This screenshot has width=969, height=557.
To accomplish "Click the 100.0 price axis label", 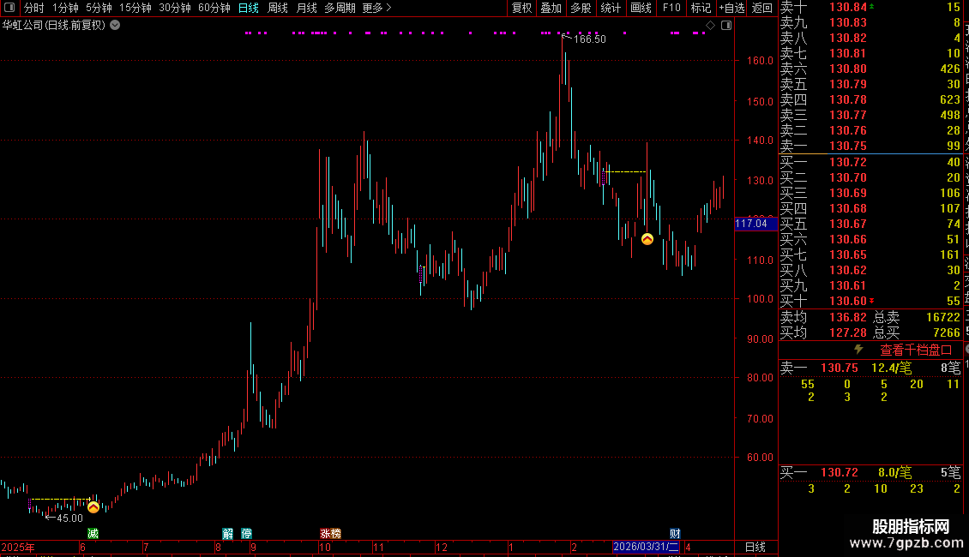I will 760,299.
